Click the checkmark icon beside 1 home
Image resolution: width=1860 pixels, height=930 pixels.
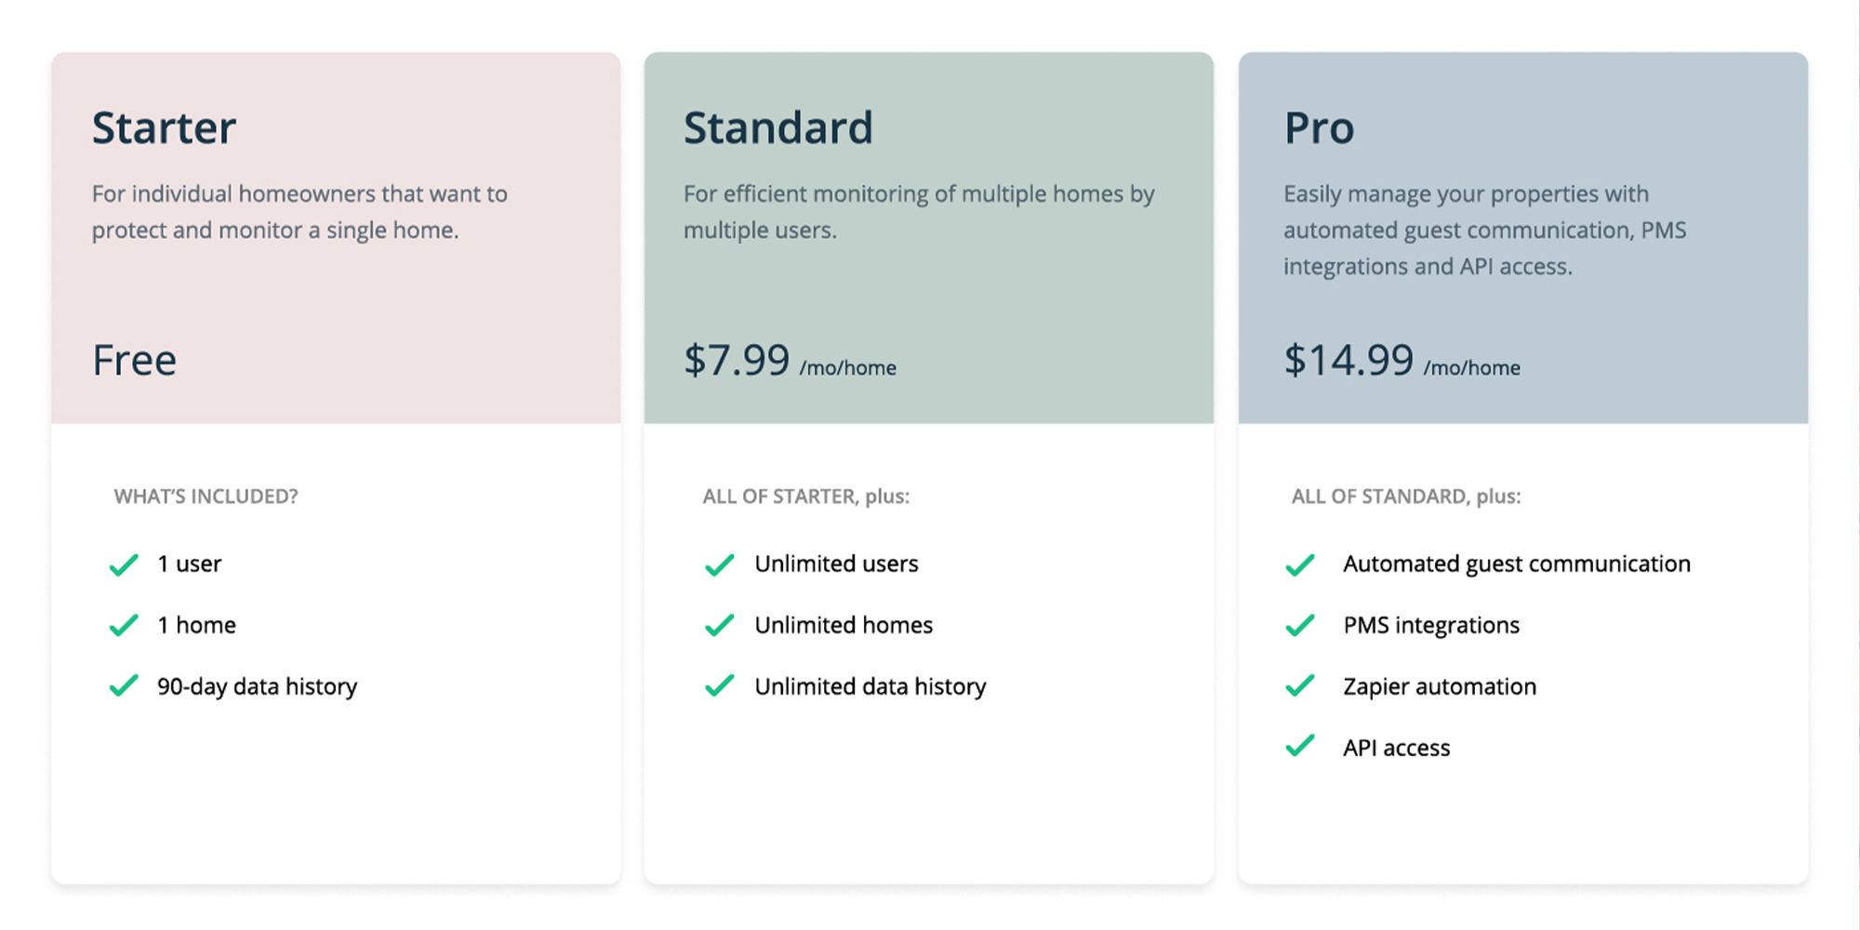[x=124, y=625]
